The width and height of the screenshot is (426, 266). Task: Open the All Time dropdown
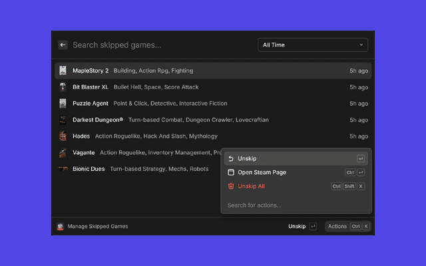(313, 45)
